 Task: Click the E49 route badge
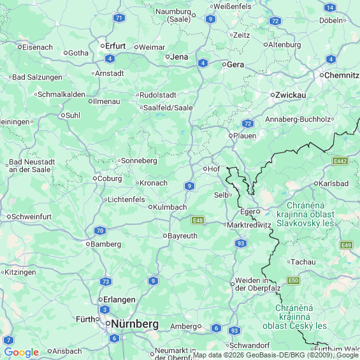point(346,245)
